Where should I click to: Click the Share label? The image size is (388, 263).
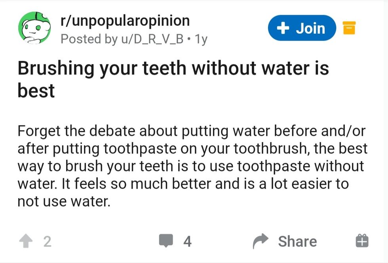(x=297, y=241)
